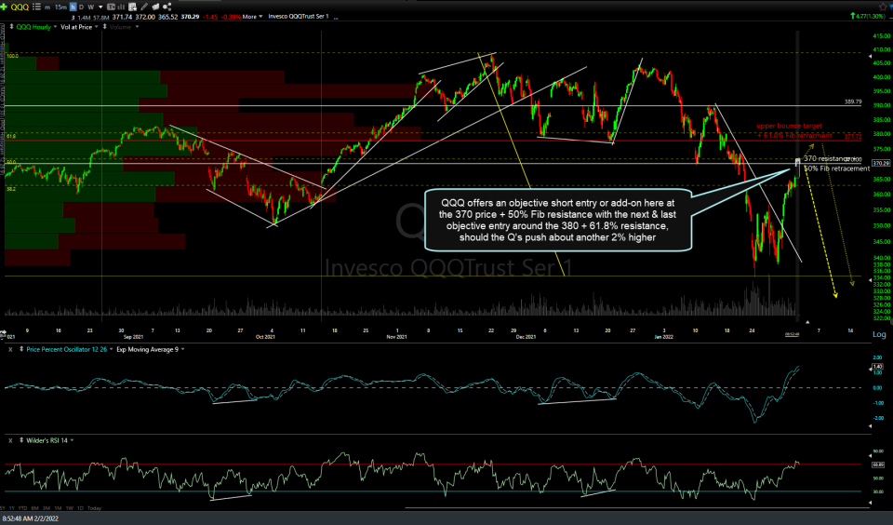Click the move handle beside Volume label
This screenshot has height=525, width=893.
click(x=105, y=27)
